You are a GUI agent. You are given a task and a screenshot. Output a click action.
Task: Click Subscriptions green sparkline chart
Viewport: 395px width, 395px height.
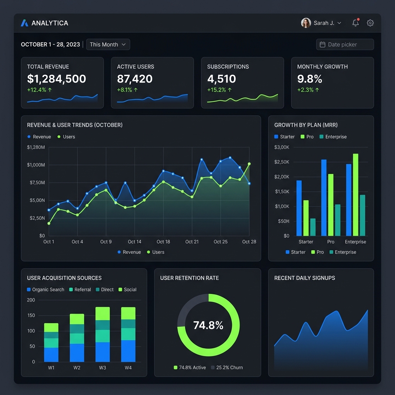click(242, 99)
